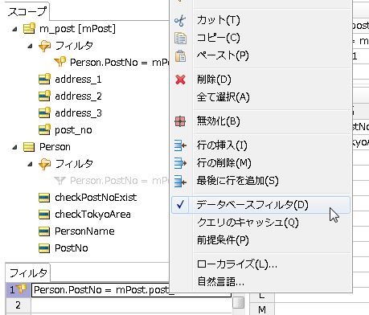Switch to the フィルタ tab
The width and height of the screenshot is (369, 315).
pos(28,272)
